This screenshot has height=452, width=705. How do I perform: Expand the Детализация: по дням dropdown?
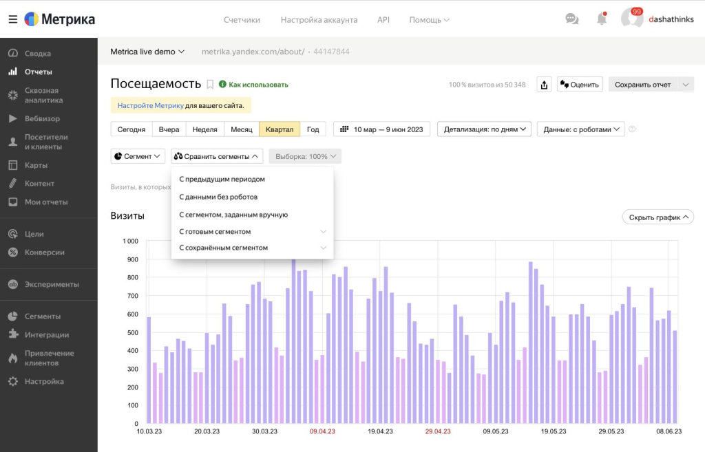pyautogui.click(x=485, y=129)
